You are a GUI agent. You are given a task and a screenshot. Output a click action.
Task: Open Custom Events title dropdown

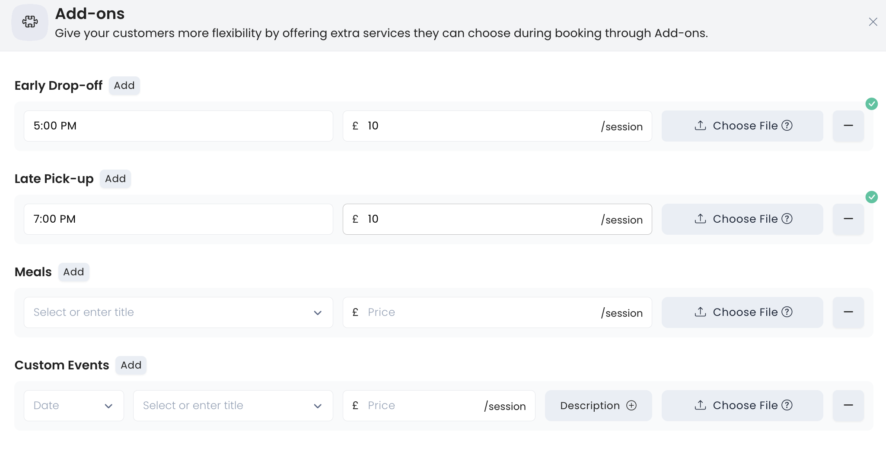pos(318,406)
